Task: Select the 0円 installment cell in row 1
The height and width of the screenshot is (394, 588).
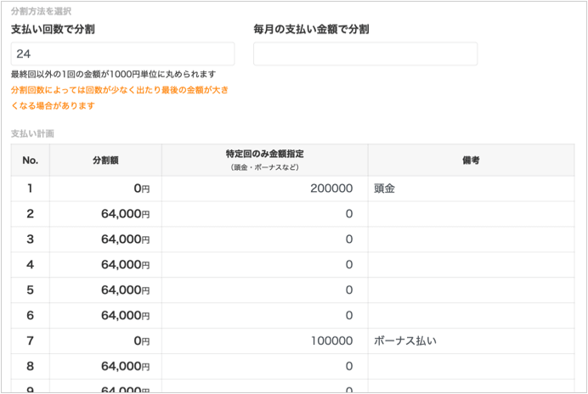Action: 105,189
